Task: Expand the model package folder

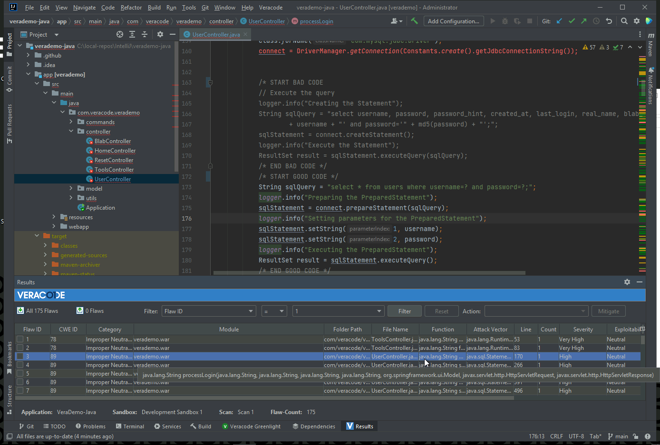Action: pos(71,189)
